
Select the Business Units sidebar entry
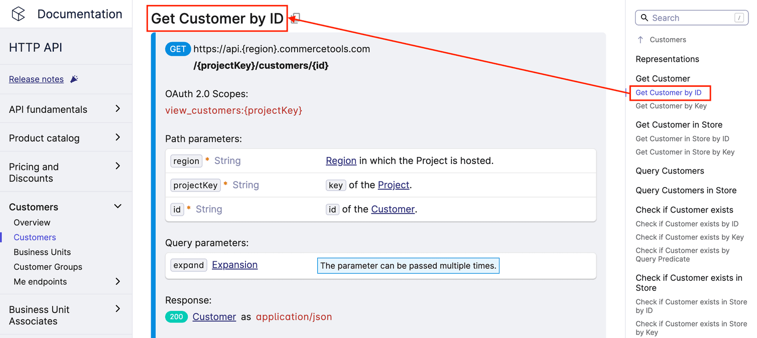[x=42, y=252]
